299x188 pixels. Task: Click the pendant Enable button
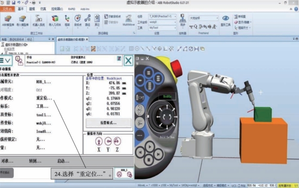click(167, 97)
